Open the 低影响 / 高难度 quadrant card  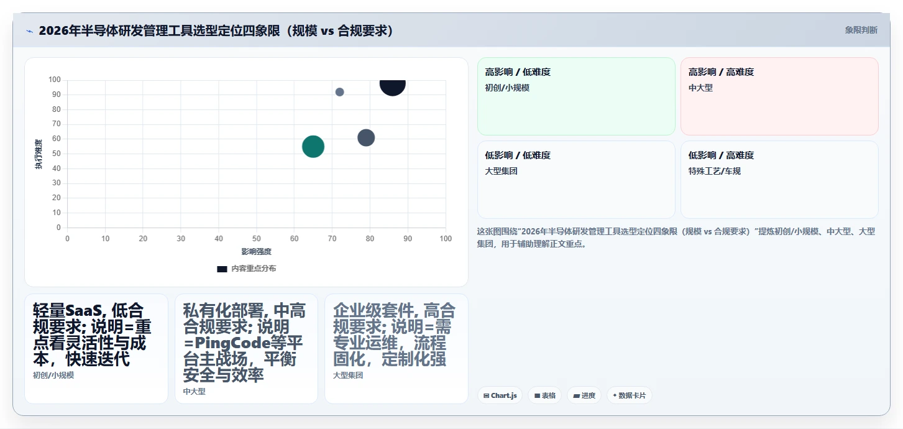(x=779, y=180)
